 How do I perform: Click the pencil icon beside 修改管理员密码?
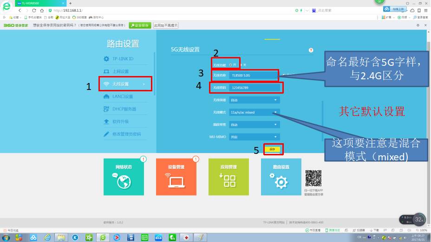(106, 134)
